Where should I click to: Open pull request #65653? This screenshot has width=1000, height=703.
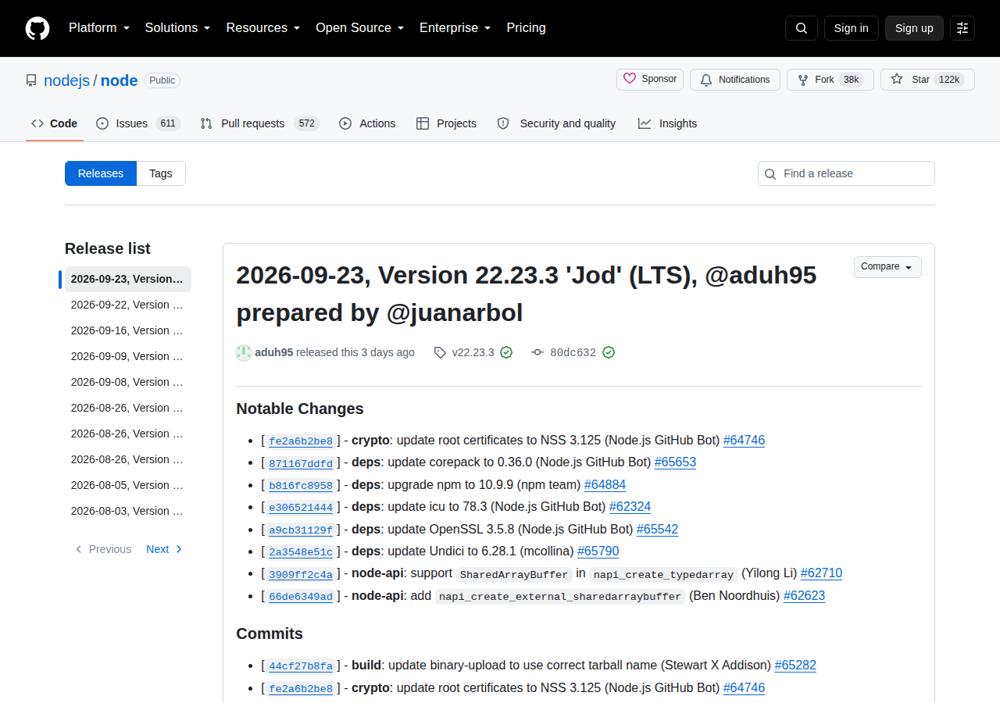point(675,462)
